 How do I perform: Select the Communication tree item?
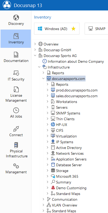tap(65, 199)
